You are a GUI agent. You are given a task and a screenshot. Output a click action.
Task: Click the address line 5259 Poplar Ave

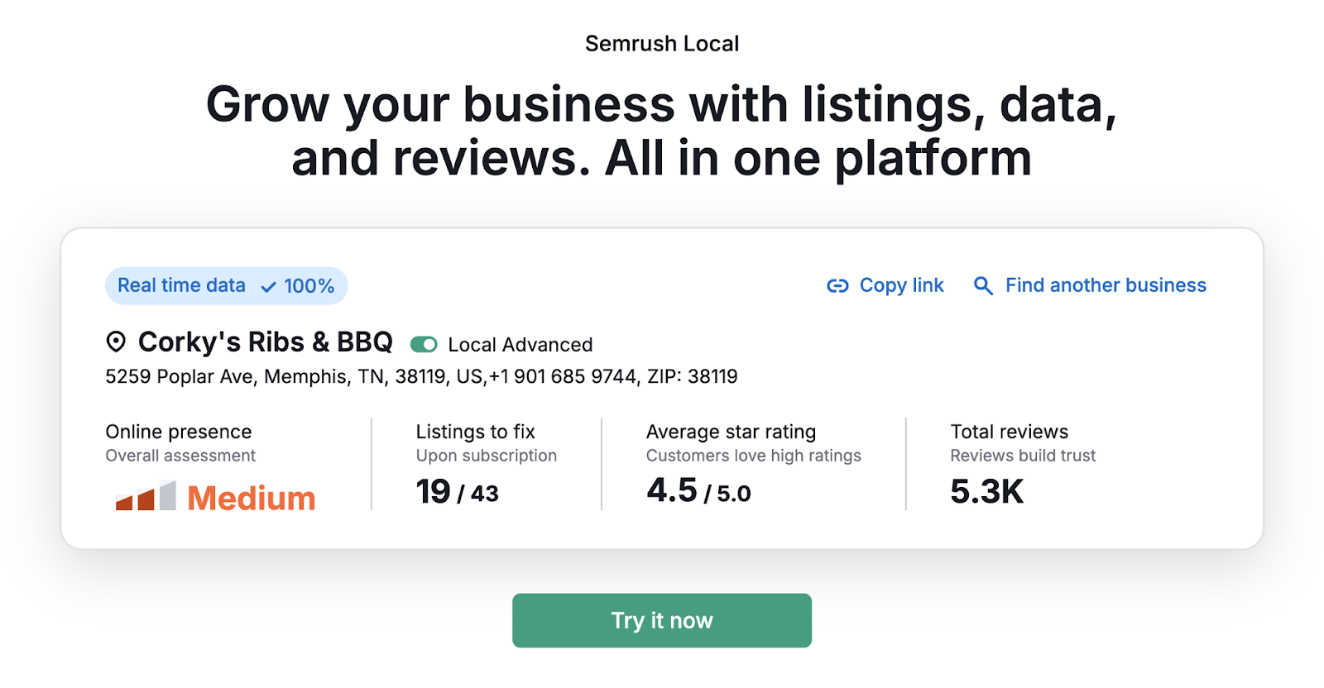[x=421, y=377]
